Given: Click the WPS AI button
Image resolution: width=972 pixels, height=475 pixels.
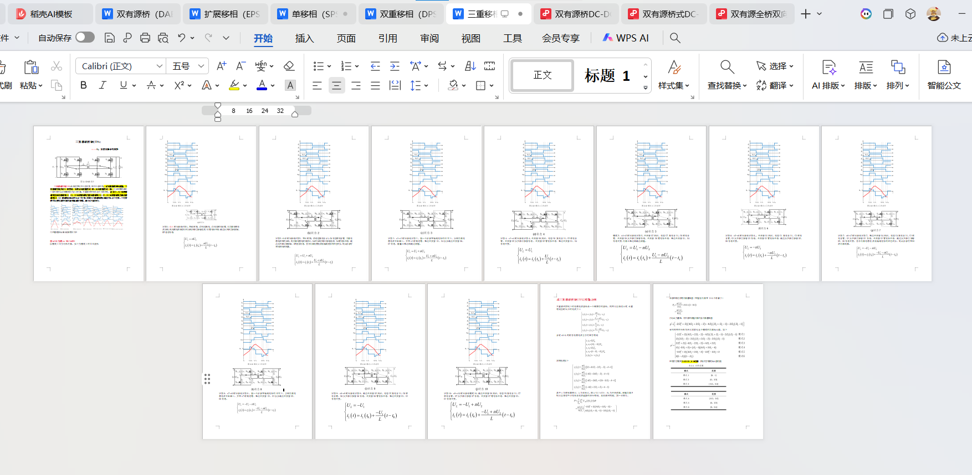Looking at the screenshot, I should point(626,38).
